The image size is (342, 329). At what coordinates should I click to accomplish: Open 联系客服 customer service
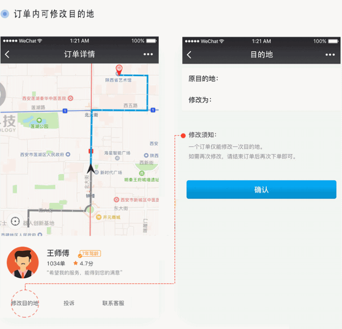click(113, 303)
